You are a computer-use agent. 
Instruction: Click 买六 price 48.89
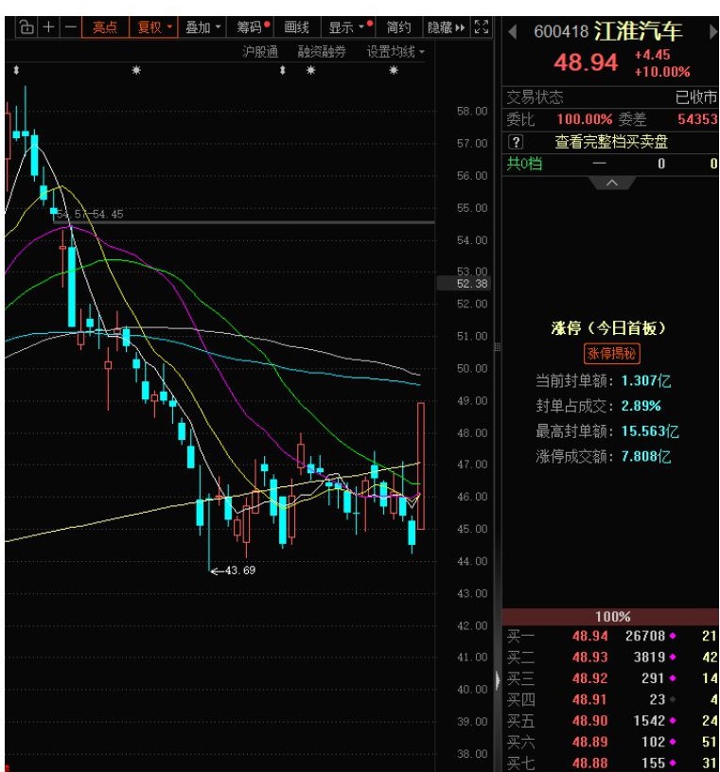click(x=590, y=742)
